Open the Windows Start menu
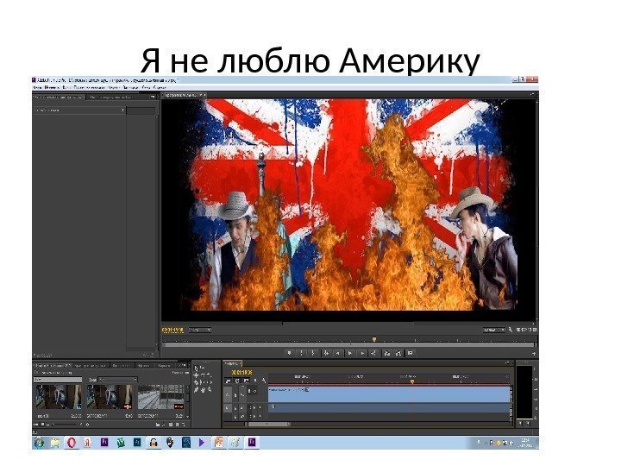 click(x=39, y=443)
